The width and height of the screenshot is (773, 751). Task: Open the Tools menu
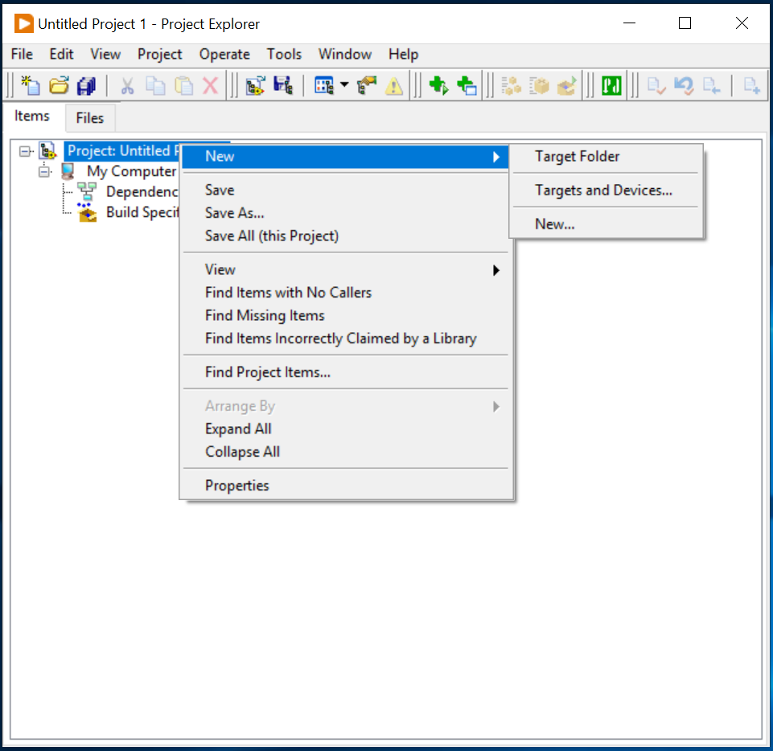(284, 54)
